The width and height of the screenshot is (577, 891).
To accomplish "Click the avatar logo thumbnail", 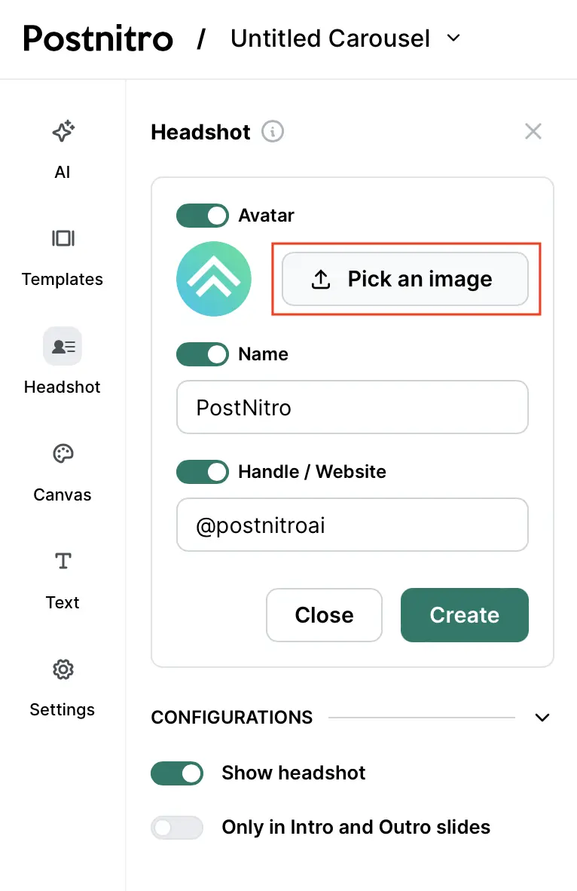I will (x=214, y=279).
